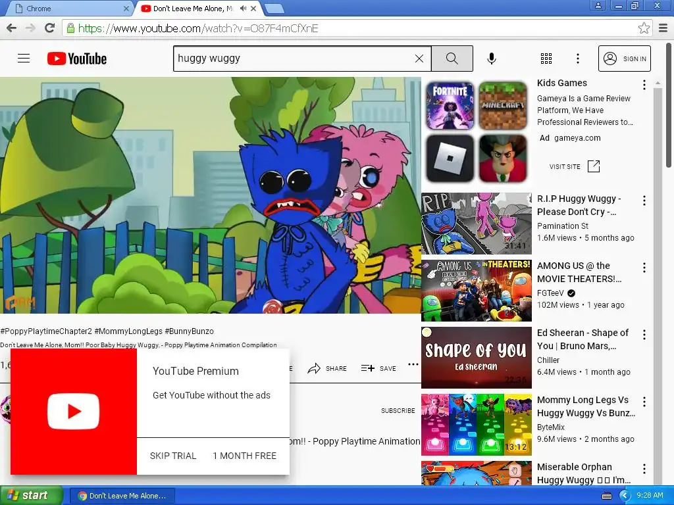The image size is (674, 505).
Task: Open options for Mommy Long Legs video
Action: (x=644, y=402)
